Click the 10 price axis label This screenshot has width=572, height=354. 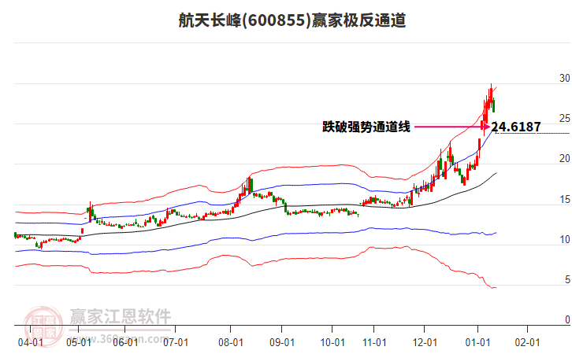point(565,240)
